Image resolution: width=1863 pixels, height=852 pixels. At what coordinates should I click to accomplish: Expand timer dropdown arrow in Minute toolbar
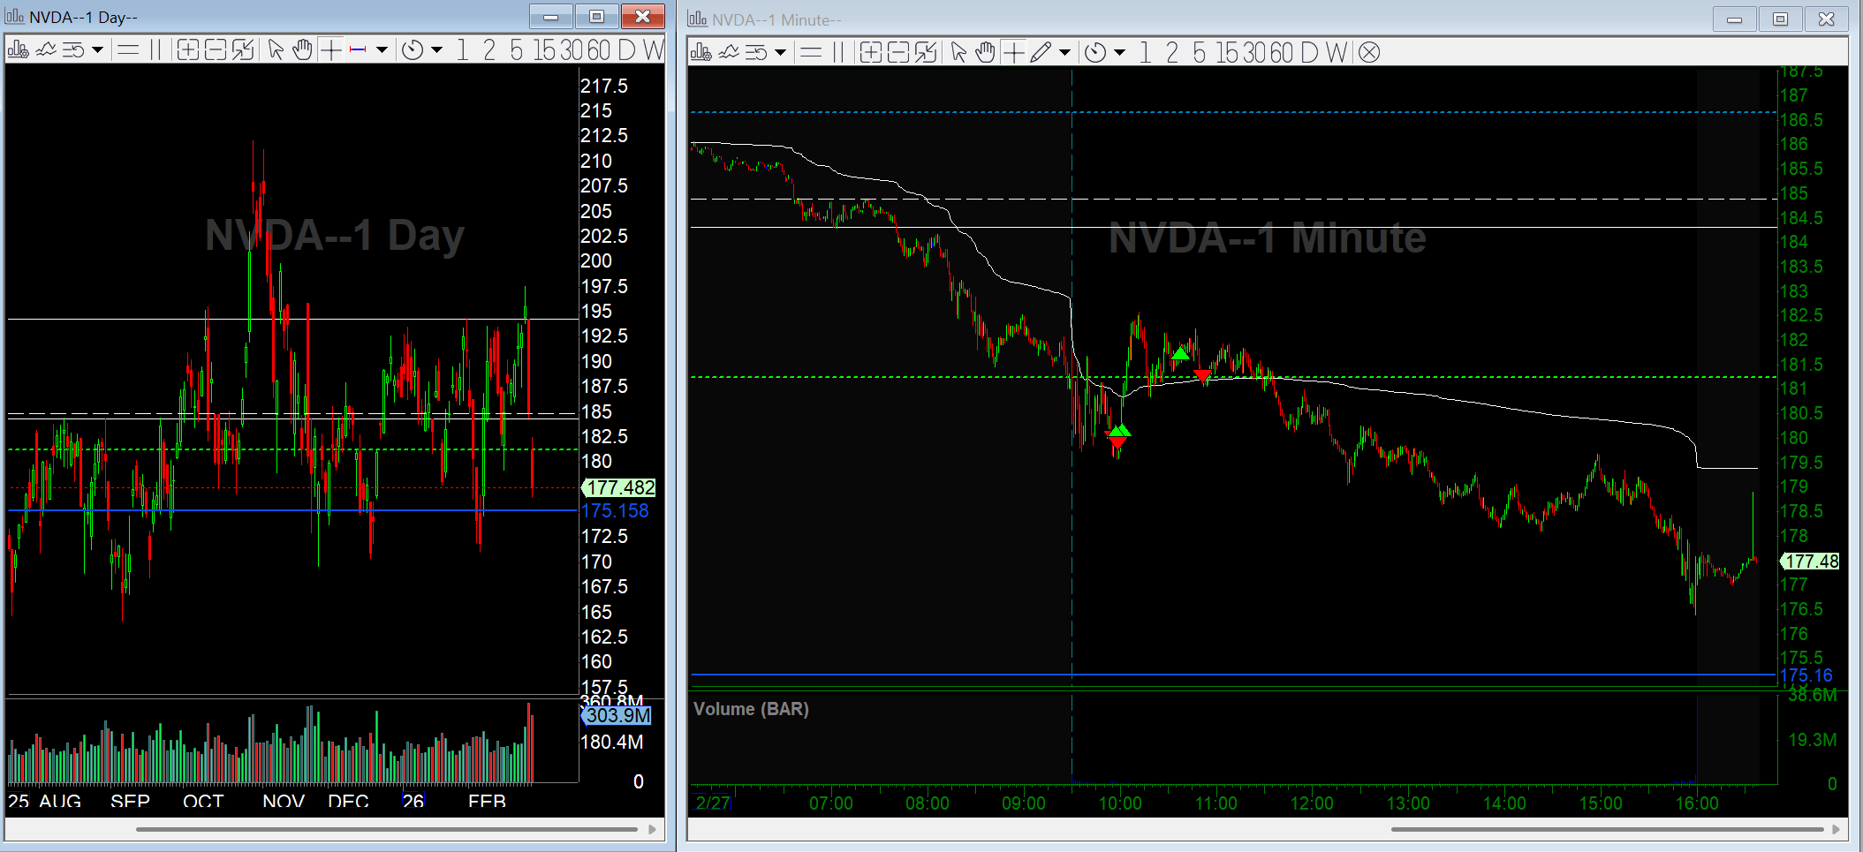[x=1119, y=53]
